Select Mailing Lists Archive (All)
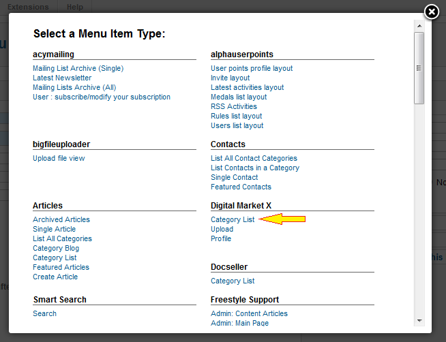Viewport: 446px width, 342px height. (74, 87)
